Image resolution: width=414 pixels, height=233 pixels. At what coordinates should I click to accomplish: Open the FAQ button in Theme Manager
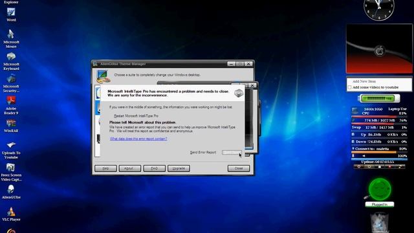(x=154, y=168)
